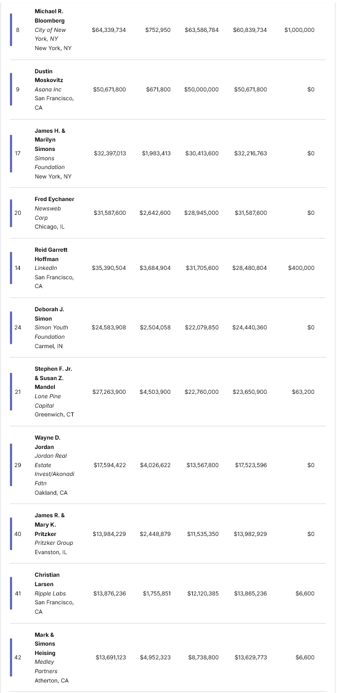The height and width of the screenshot is (693, 337).
Task: Click rank number 8 in Bloomberg row
Action: tap(18, 30)
